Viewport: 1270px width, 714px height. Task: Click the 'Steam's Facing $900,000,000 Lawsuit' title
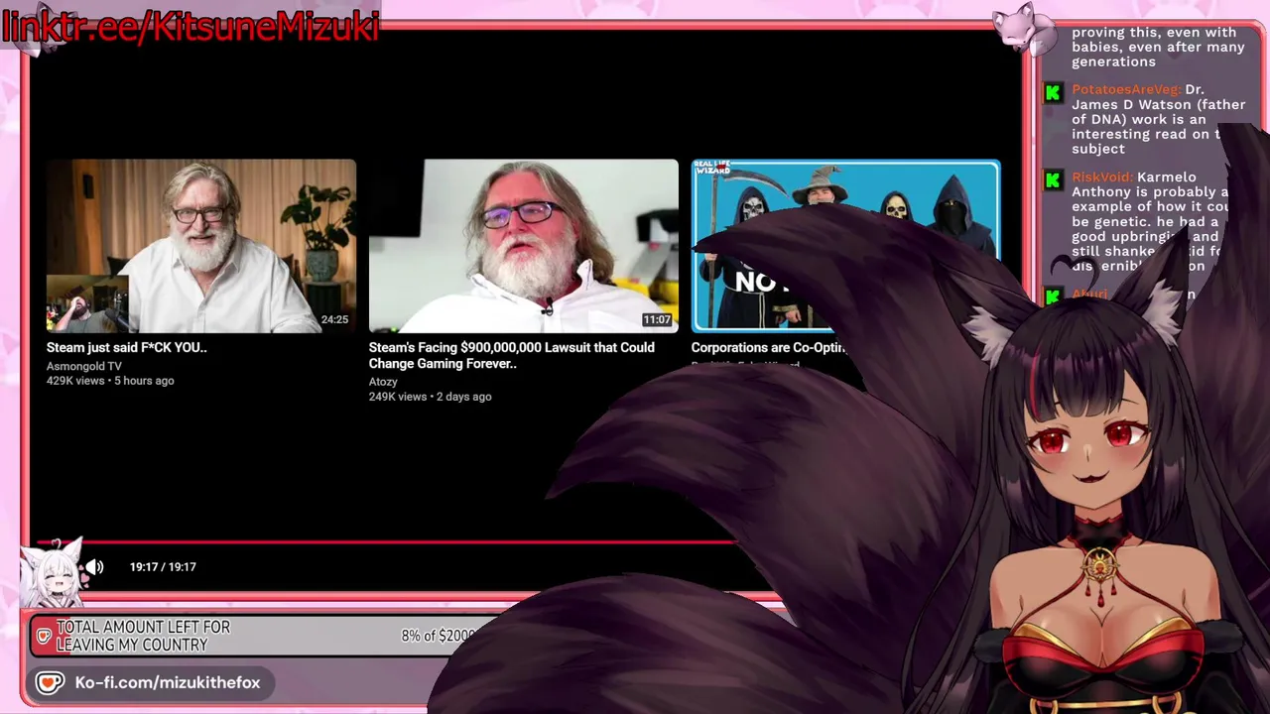[511, 356]
